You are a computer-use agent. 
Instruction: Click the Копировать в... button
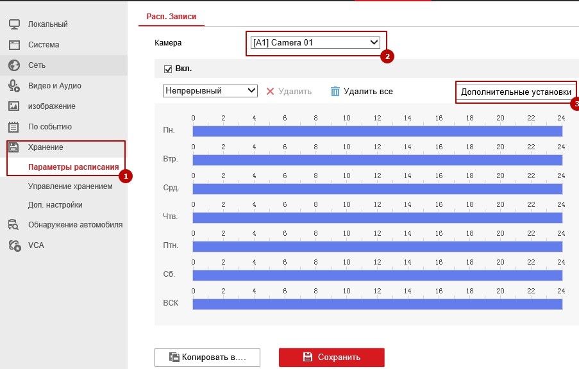pyautogui.click(x=207, y=357)
